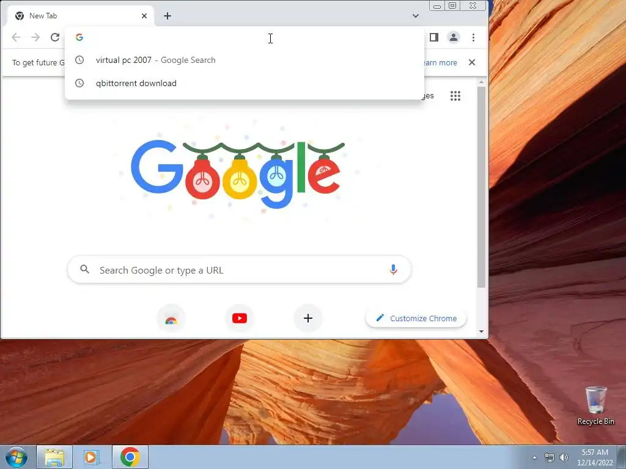Select the New Tab tab
Image resolution: width=626 pixels, height=469 pixels.
pyautogui.click(x=81, y=16)
